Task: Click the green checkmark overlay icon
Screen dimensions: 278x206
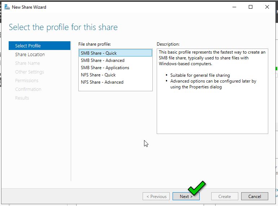Action: tap(196, 188)
